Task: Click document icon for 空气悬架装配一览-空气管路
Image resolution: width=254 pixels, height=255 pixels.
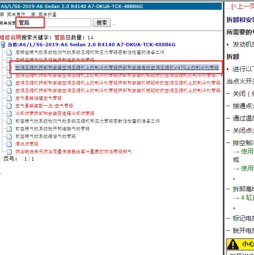Action: click(9, 106)
